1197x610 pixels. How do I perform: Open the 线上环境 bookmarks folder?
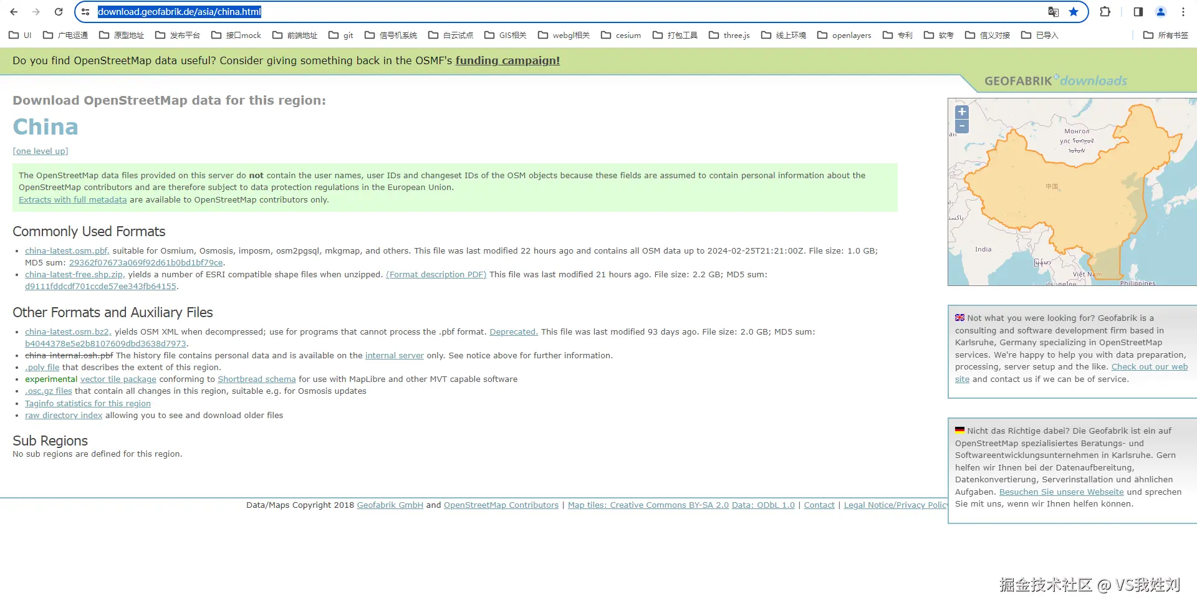click(784, 36)
